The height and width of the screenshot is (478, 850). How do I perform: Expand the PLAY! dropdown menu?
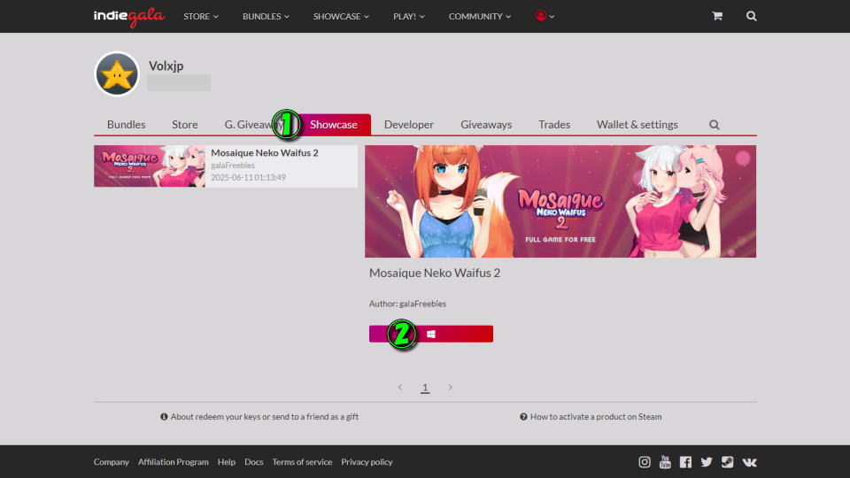click(409, 16)
